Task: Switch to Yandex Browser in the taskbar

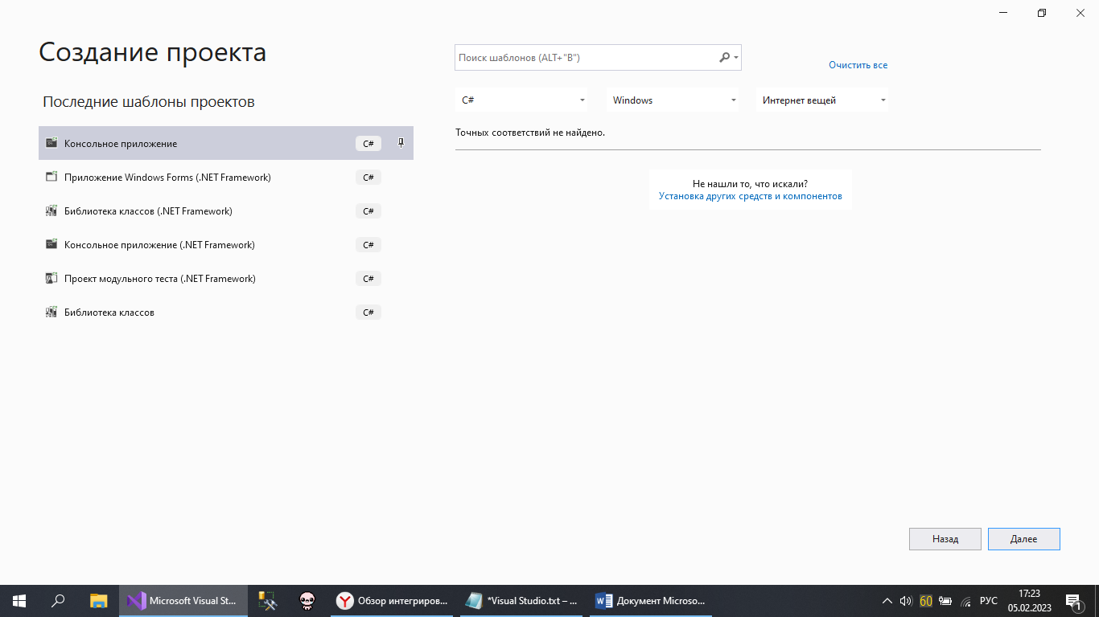Action: (x=393, y=601)
